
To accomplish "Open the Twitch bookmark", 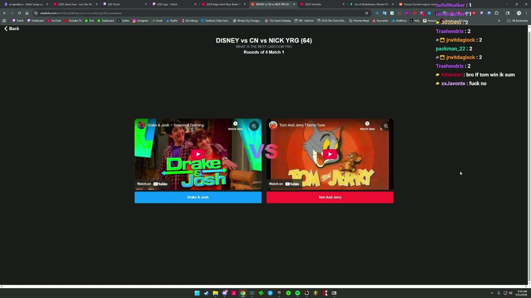I will pyautogui.click(x=18, y=21).
